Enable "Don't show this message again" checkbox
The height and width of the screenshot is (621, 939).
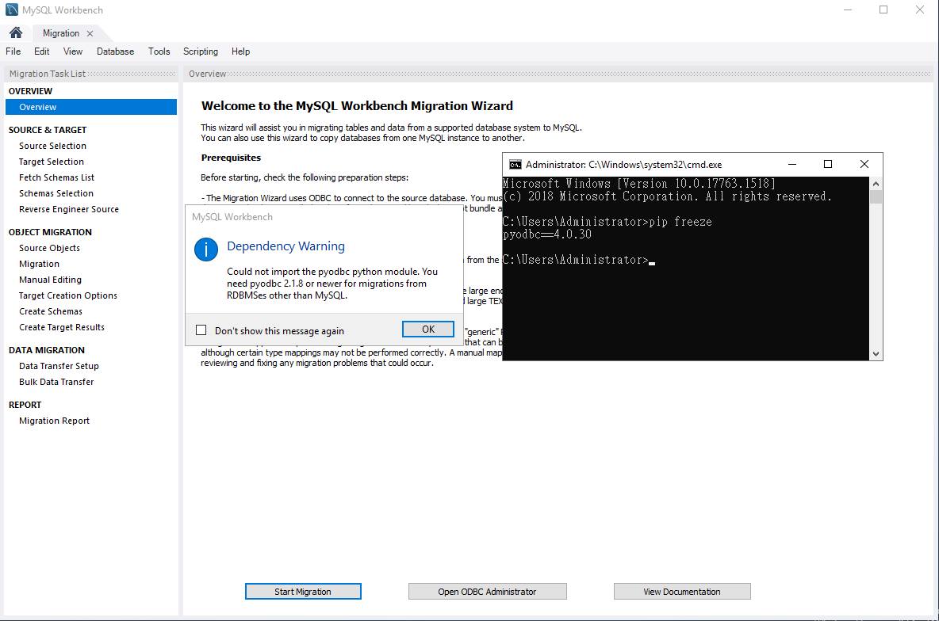(201, 330)
